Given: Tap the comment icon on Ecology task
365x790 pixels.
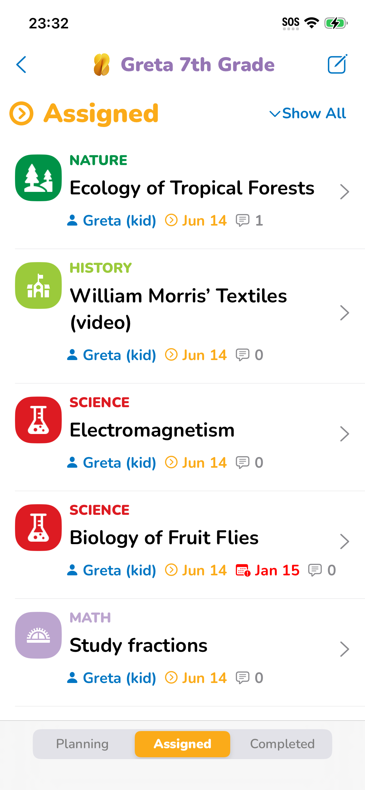Looking at the screenshot, I should [x=242, y=221].
